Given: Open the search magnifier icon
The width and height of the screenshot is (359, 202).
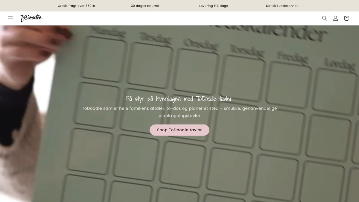Looking at the screenshot, I should coord(325,18).
